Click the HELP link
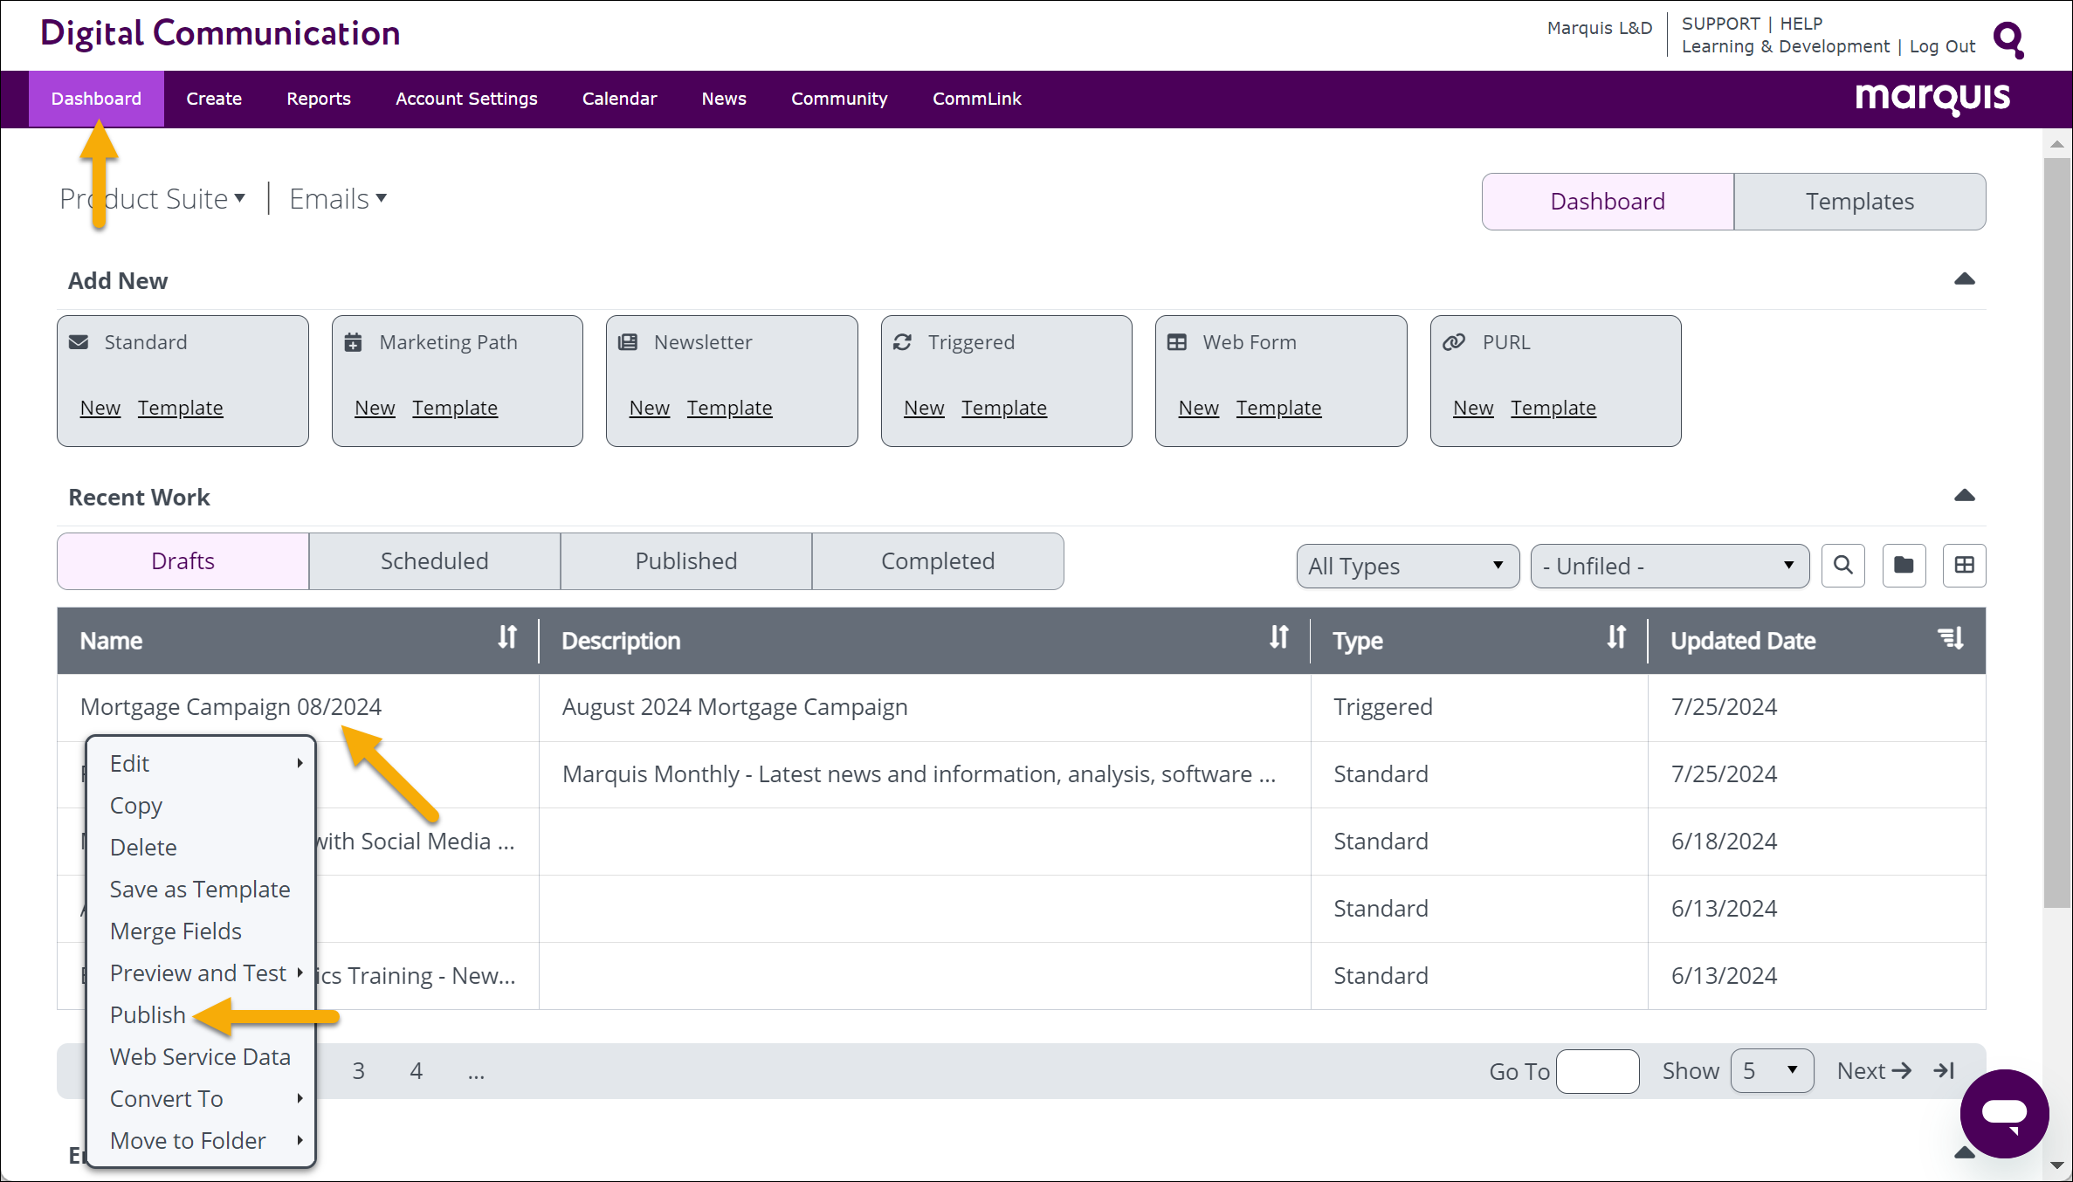The image size is (2073, 1182). click(1801, 24)
